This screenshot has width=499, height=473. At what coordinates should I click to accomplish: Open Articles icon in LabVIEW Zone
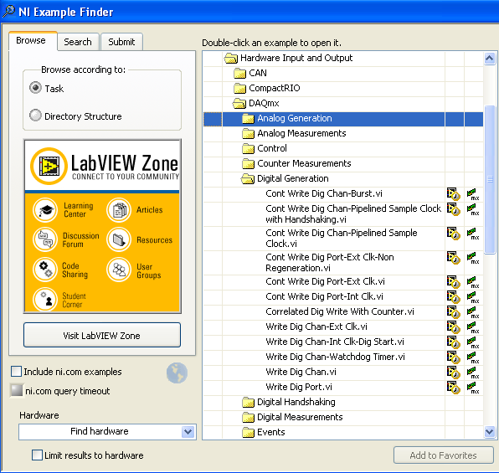[119, 210]
